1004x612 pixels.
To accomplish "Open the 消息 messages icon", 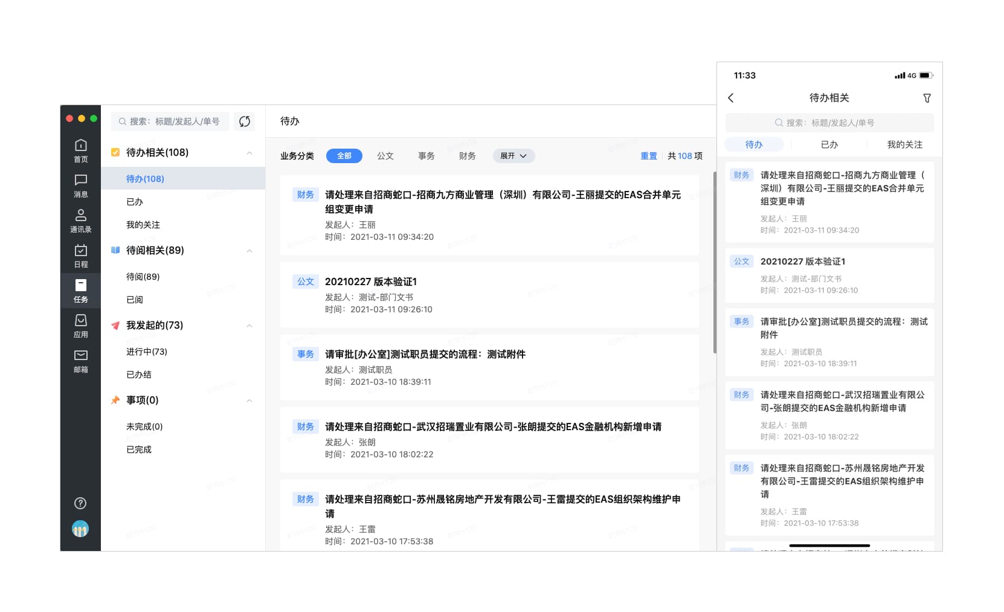I will [x=81, y=186].
